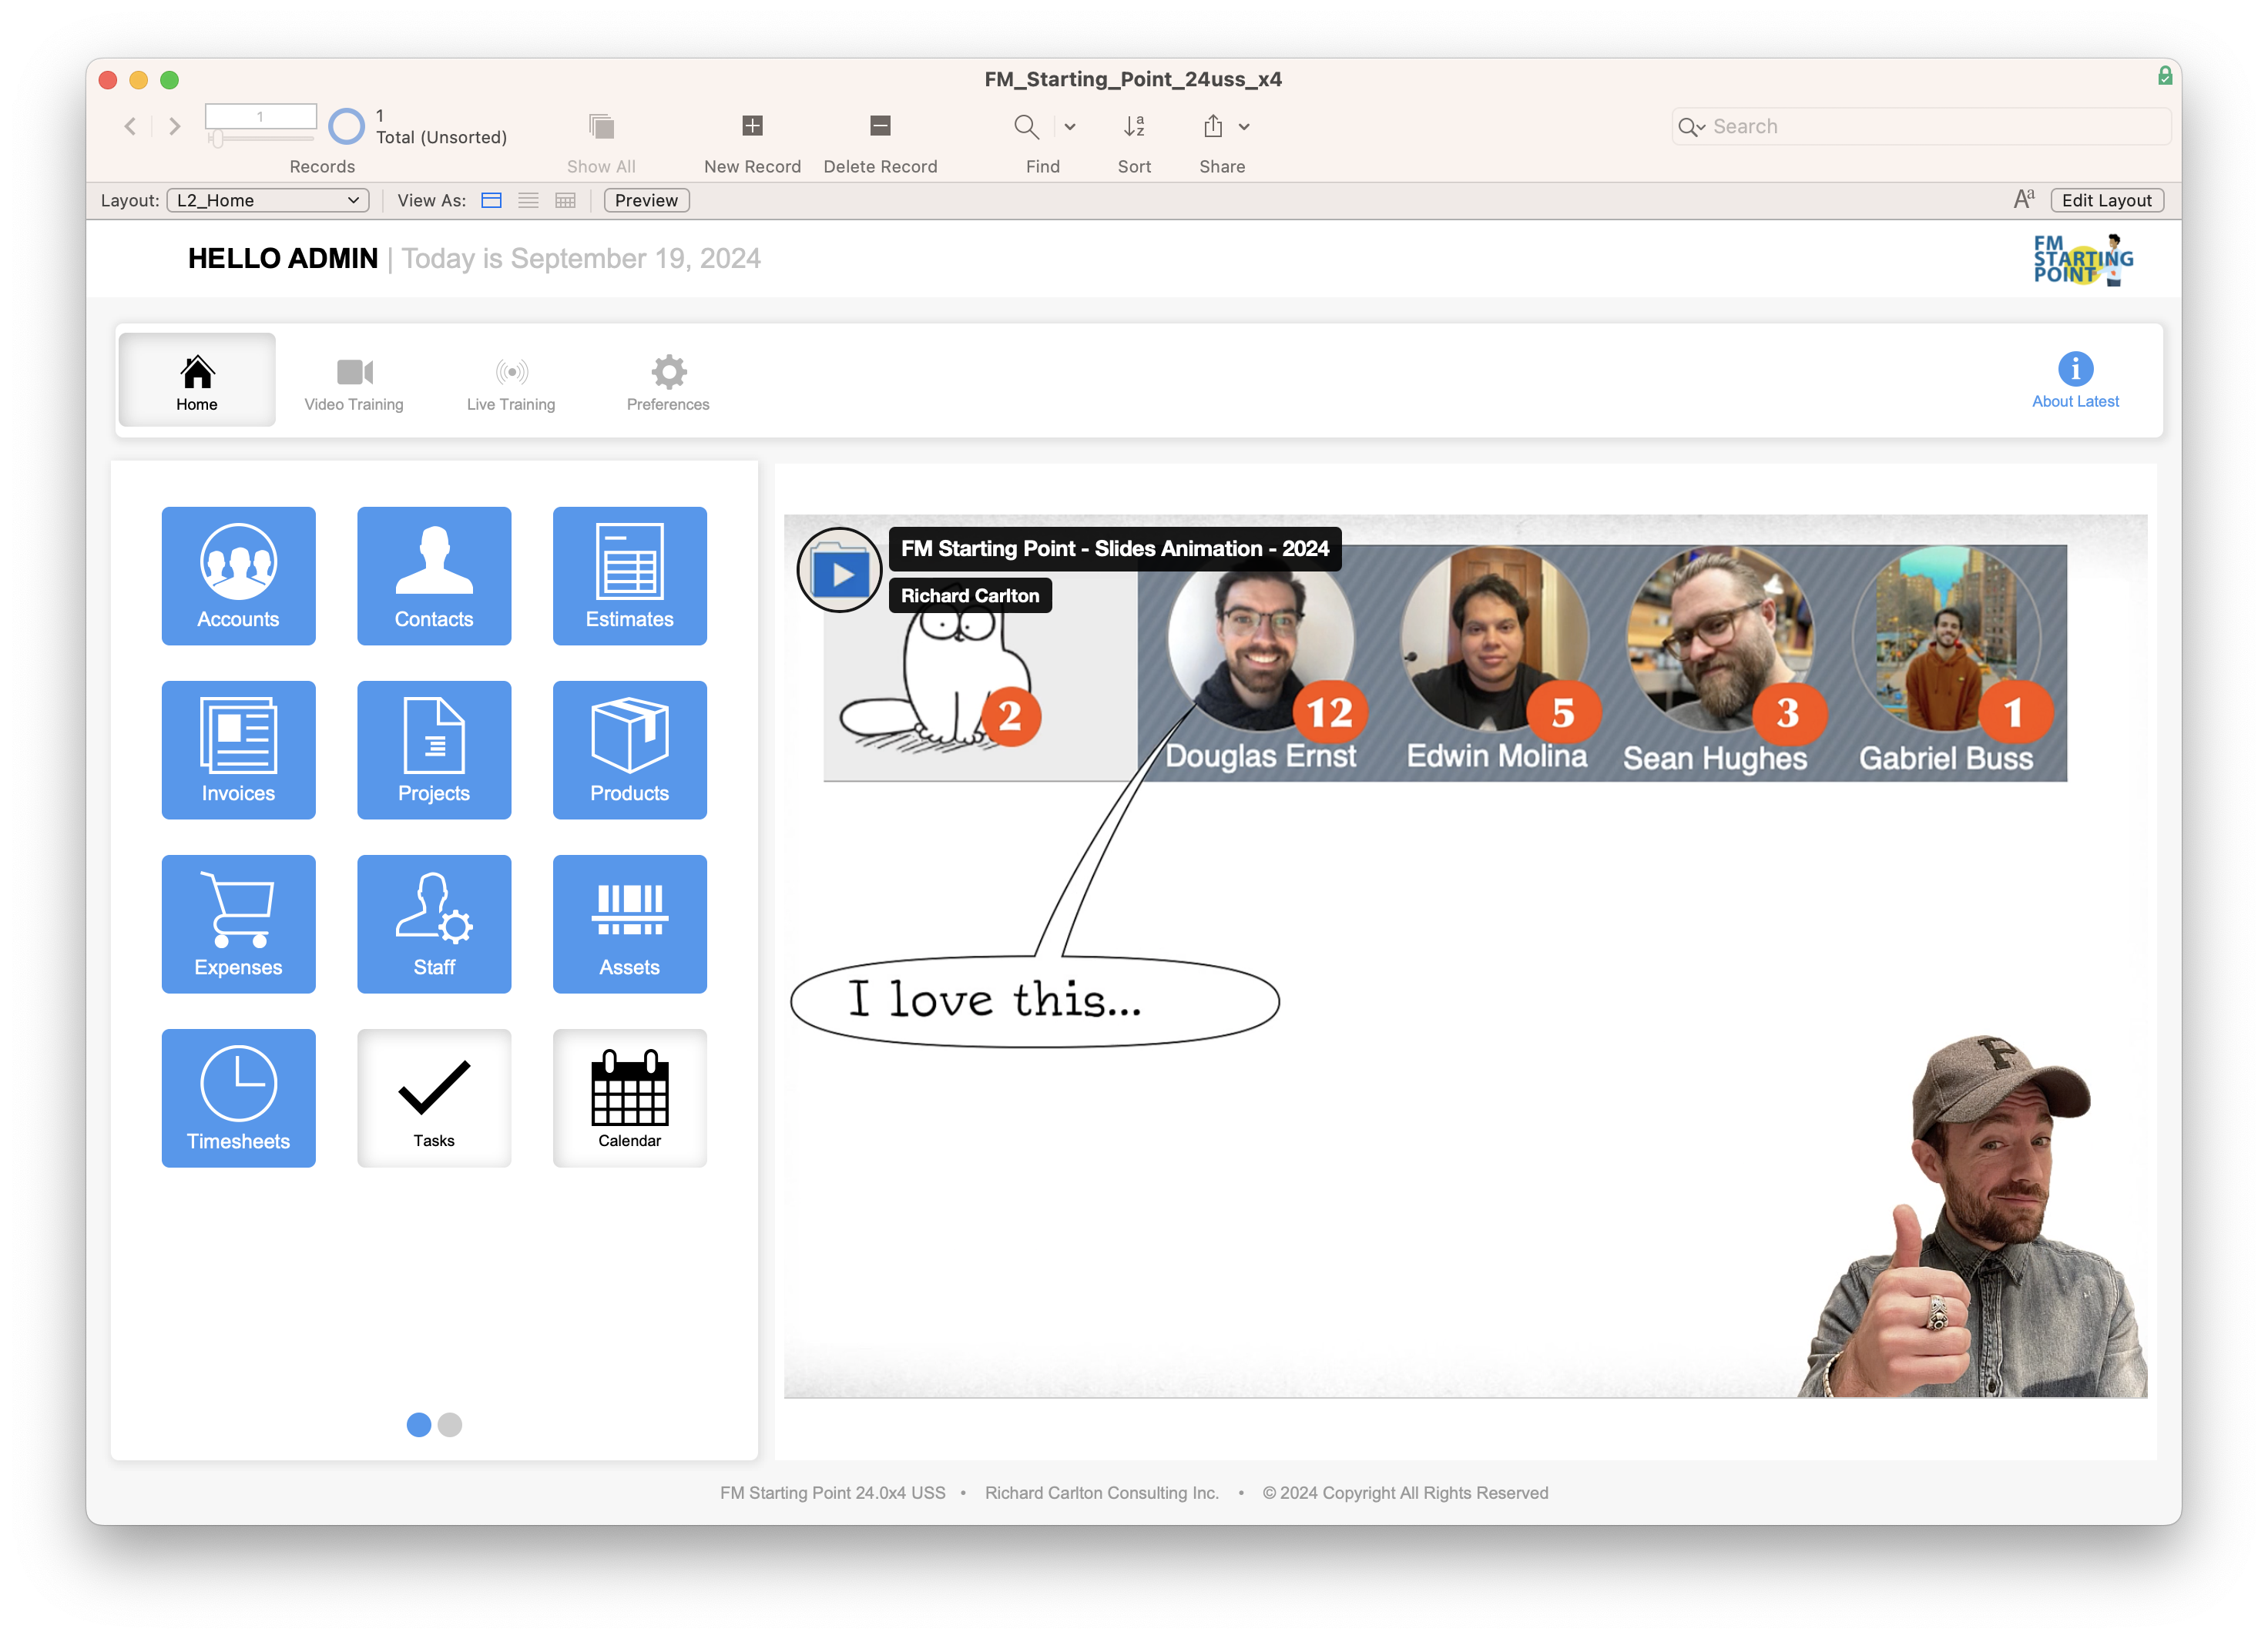Screen dimensions: 2268x1639
Task: Open the Expenses shopping cart tile
Action: click(x=238, y=924)
